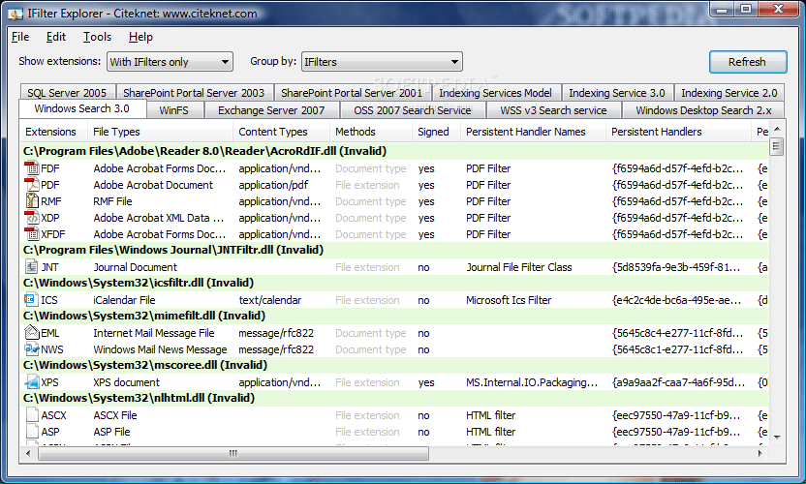Click the horizontal scrollbar right arrow

tap(759, 453)
